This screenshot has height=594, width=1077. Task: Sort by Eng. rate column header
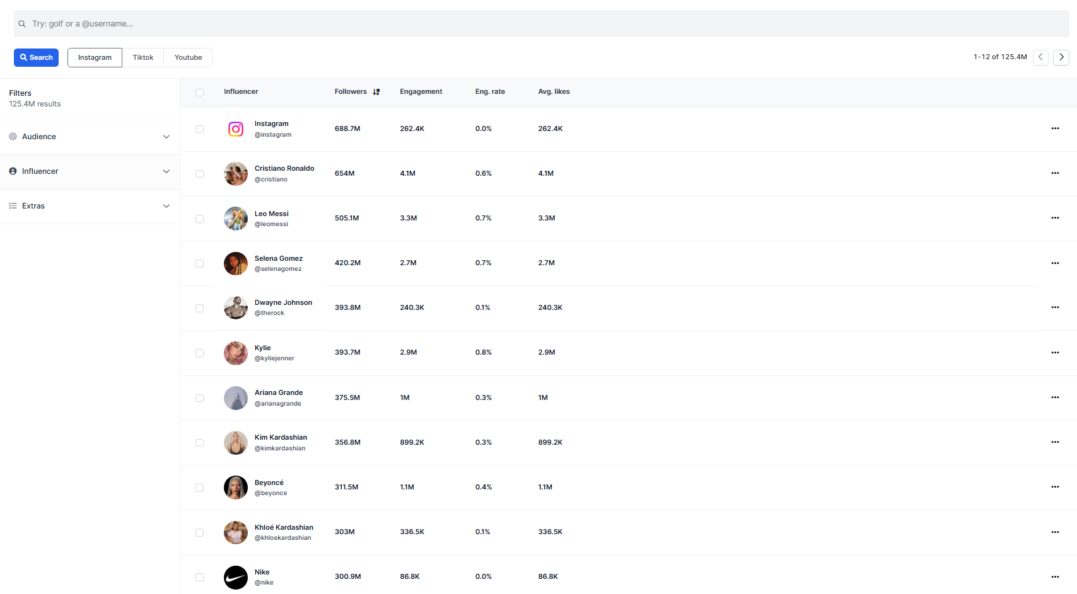(x=490, y=92)
